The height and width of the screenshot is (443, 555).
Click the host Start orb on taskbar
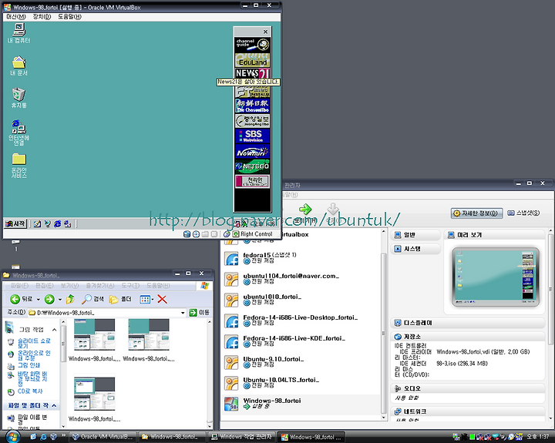(13, 437)
